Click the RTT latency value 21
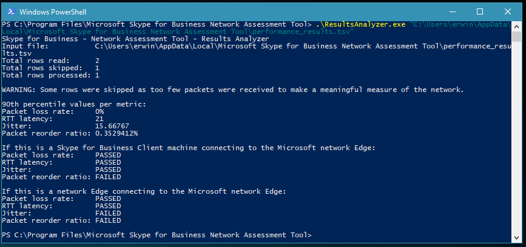Screen dimensions: 526x247 pyautogui.click(x=99, y=119)
